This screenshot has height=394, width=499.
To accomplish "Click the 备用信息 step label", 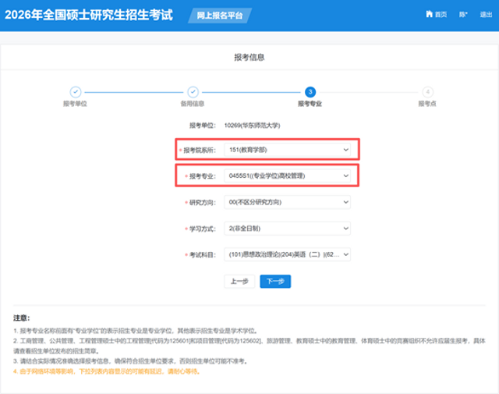I will click(193, 104).
